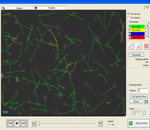Image resolution: width=150 pixels, height=130 pixels.
Task: Click Ver Características button
Action: [139, 96]
